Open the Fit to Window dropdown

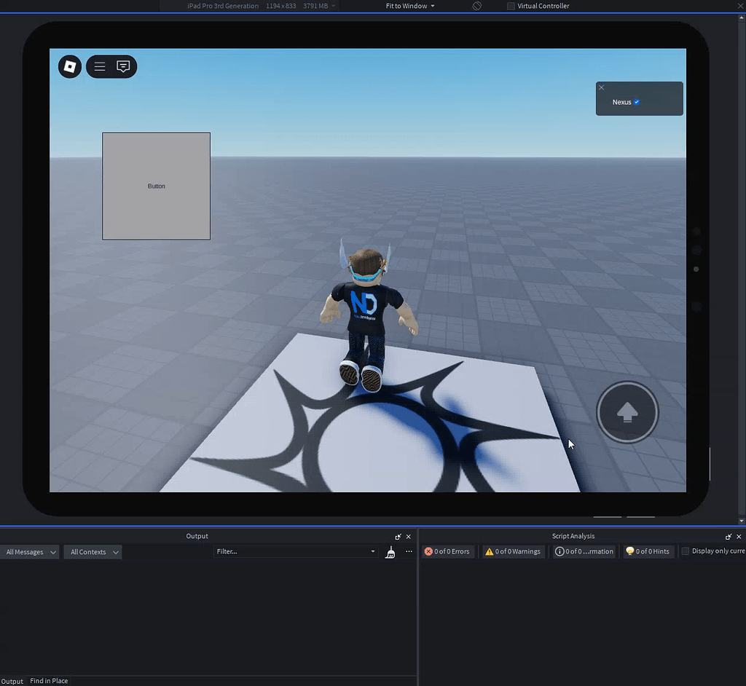pos(408,6)
